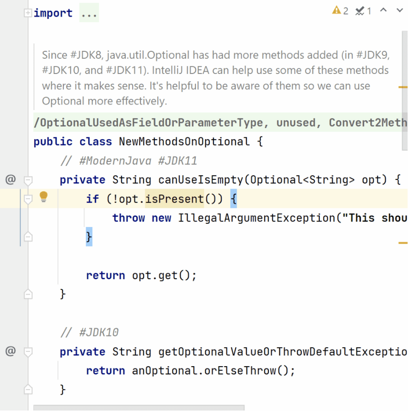The image size is (415, 417).
Task: Click the fold end marker below return opt.get()
Action: coord(28,294)
